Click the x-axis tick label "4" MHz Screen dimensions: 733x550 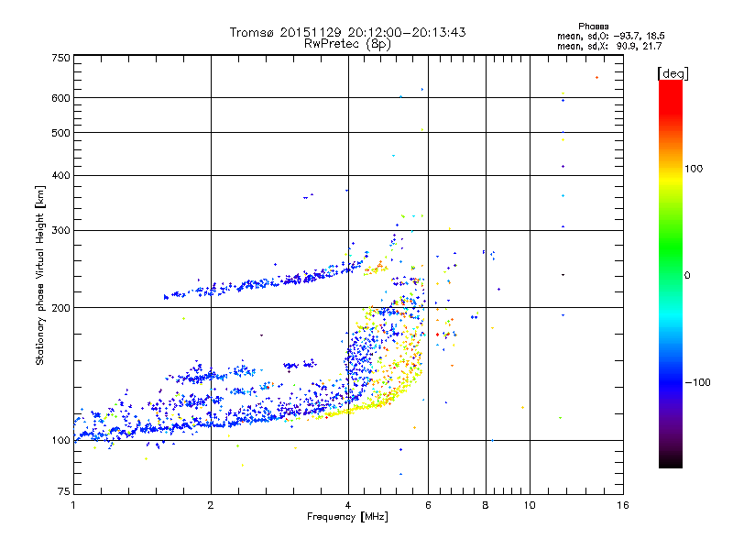click(x=348, y=505)
